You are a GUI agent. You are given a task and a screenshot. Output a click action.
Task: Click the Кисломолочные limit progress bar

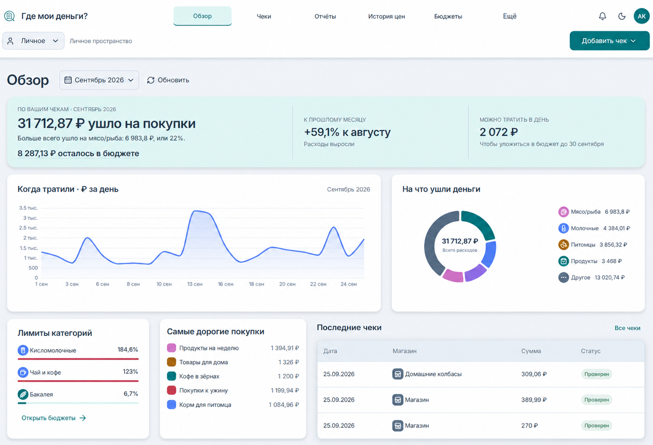point(78,359)
